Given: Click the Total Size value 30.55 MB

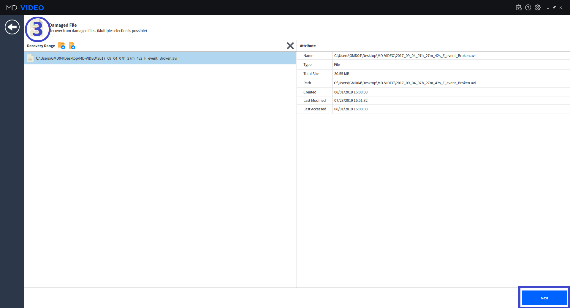Looking at the screenshot, I should (x=341, y=74).
